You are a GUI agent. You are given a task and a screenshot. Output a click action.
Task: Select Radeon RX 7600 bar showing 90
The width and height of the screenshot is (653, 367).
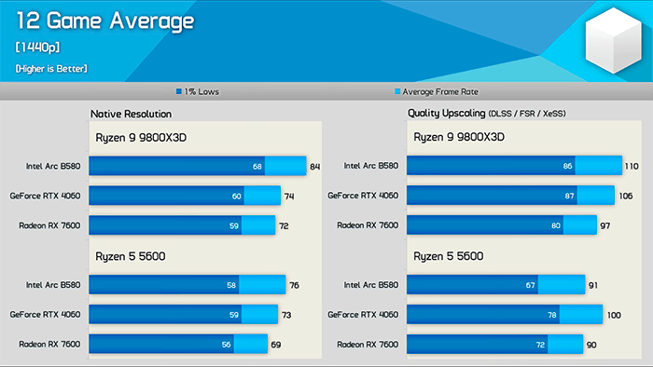click(494, 344)
